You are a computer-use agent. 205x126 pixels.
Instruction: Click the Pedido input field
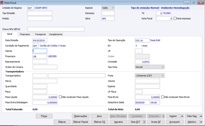(40, 19)
